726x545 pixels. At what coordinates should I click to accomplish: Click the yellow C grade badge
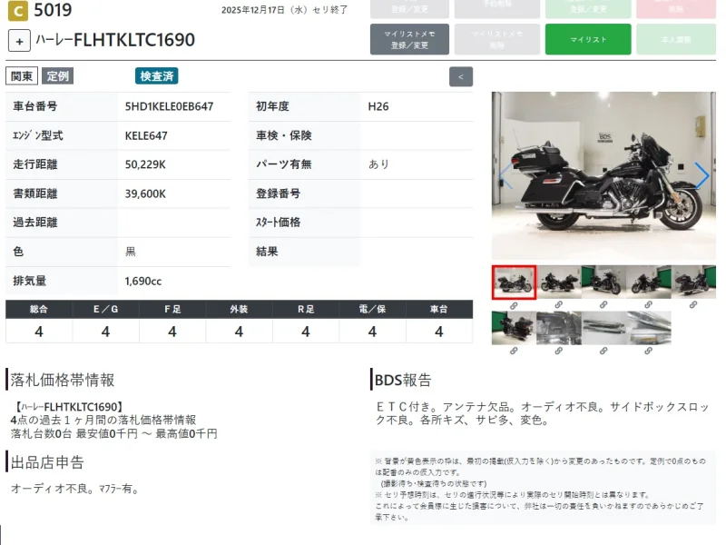18,11
